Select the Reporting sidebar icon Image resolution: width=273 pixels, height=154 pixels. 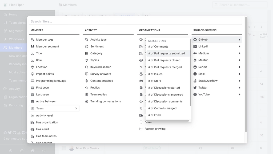tap(5, 105)
